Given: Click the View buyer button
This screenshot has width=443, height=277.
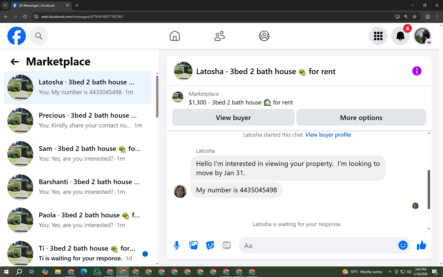Looking at the screenshot, I should point(233,117).
